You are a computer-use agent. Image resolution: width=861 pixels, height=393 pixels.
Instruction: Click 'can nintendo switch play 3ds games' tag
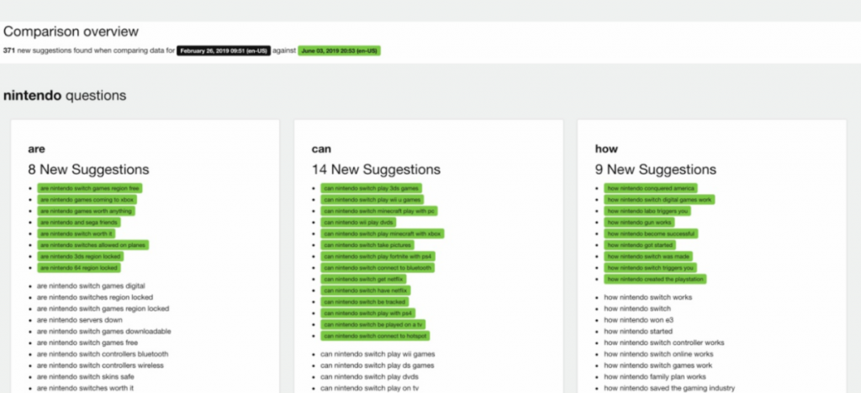coord(371,188)
